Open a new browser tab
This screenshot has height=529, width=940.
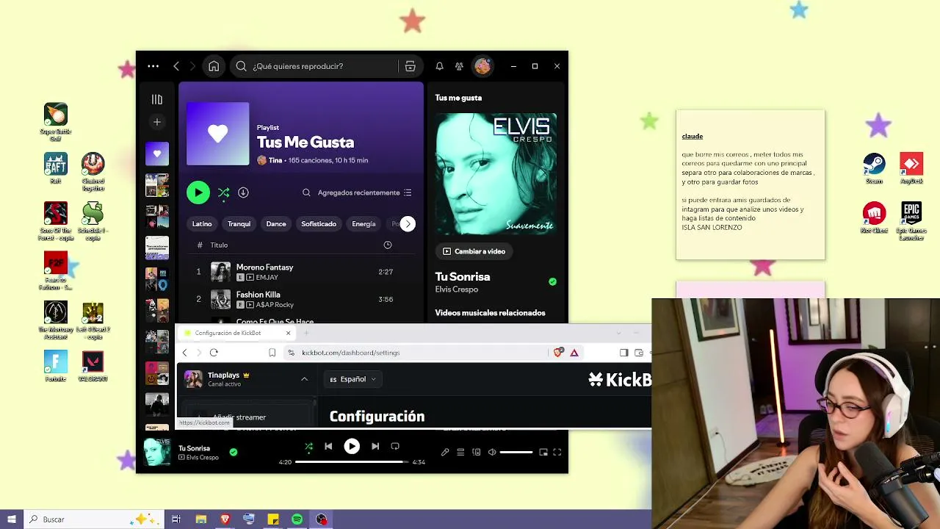coord(306,333)
